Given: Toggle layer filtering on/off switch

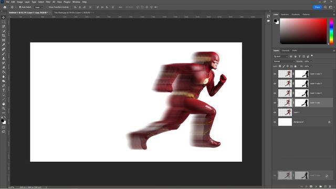Looking at the screenshot, I should [x=312, y=56].
